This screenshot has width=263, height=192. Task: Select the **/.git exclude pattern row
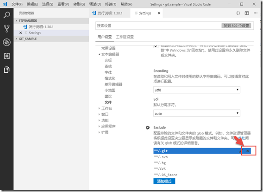point(202,151)
